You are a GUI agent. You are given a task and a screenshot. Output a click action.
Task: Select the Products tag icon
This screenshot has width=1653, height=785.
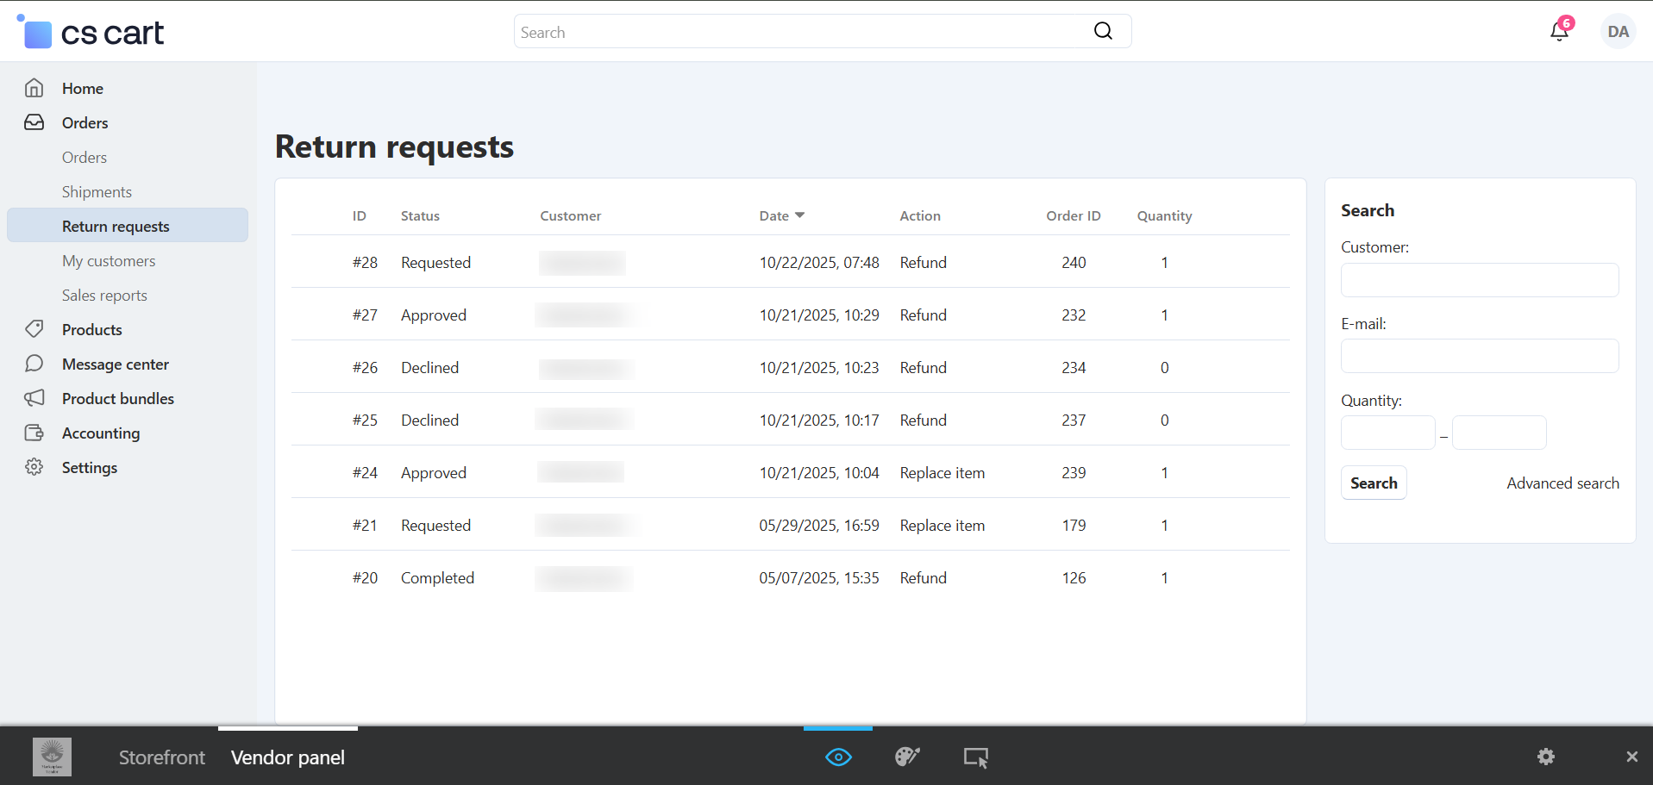34,329
